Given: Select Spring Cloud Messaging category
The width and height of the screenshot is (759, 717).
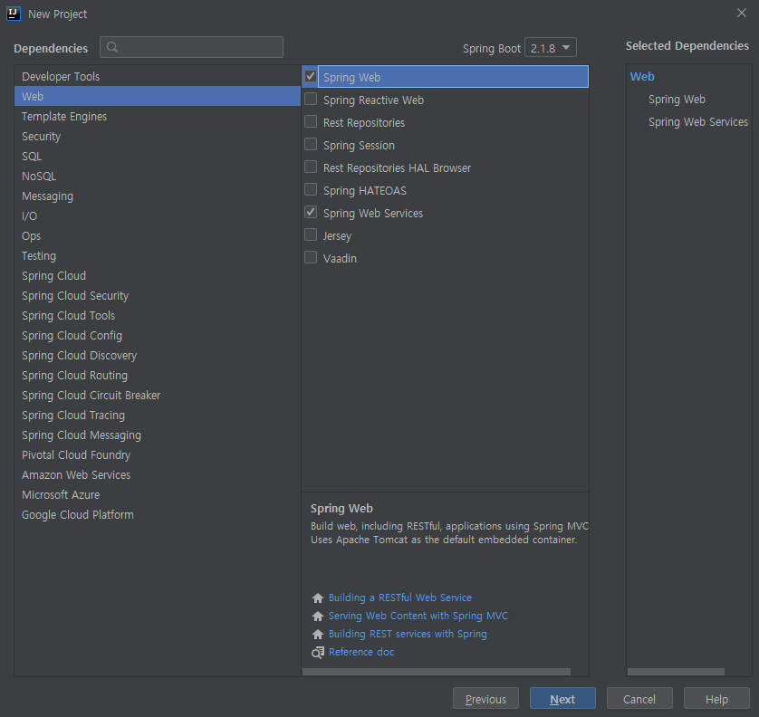Looking at the screenshot, I should (158, 435).
